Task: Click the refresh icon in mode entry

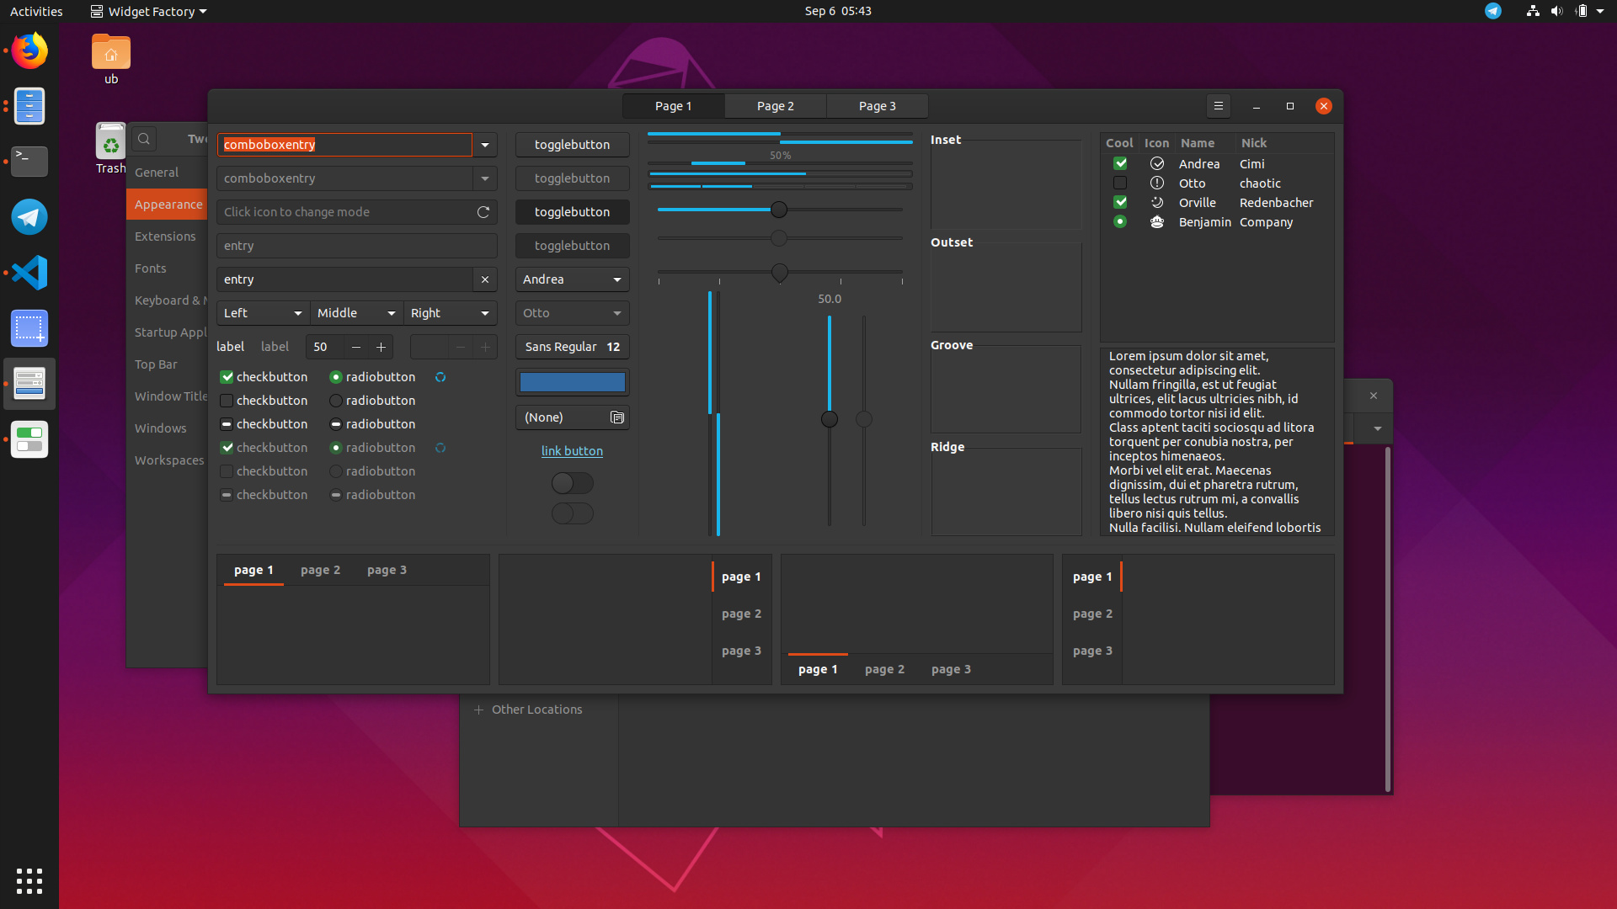Action: click(x=483, y=212)
